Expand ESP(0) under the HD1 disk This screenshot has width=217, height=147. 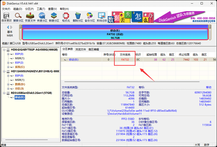click(x=8, y=76)
